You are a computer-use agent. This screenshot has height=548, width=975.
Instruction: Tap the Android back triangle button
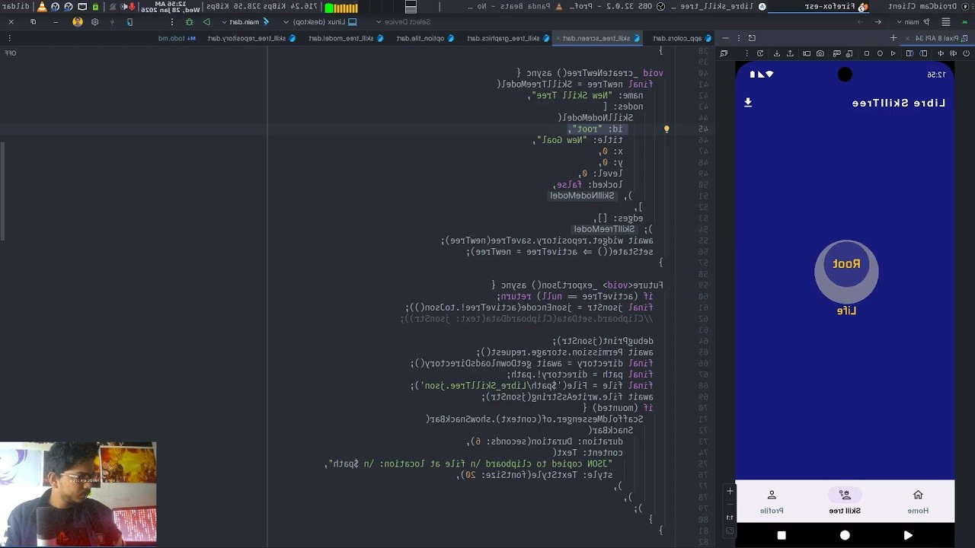tap(908, 535)
